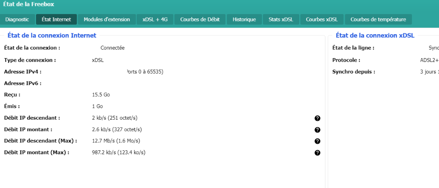Open help icon beside Débit IP montant (Max)

click(317, 153)
